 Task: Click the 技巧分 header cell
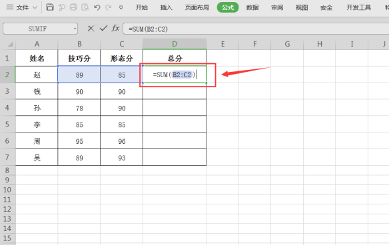click(79, 58)
